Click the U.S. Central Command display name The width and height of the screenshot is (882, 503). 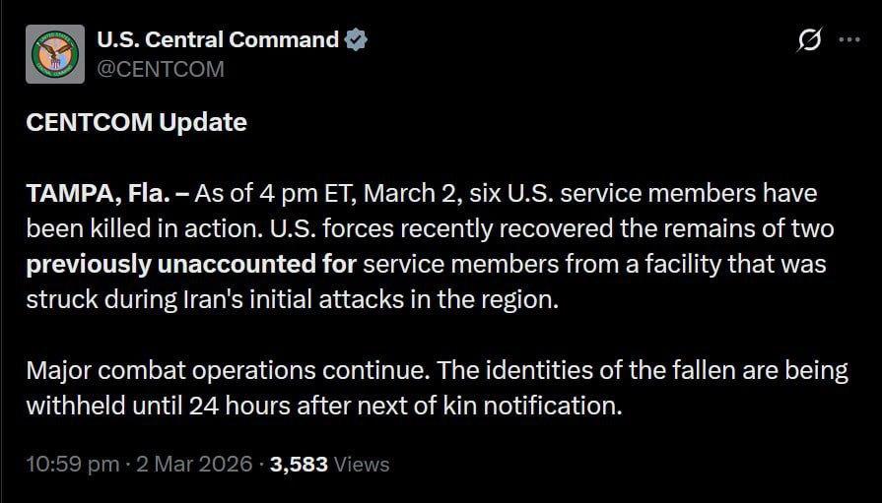pos(217,40)
